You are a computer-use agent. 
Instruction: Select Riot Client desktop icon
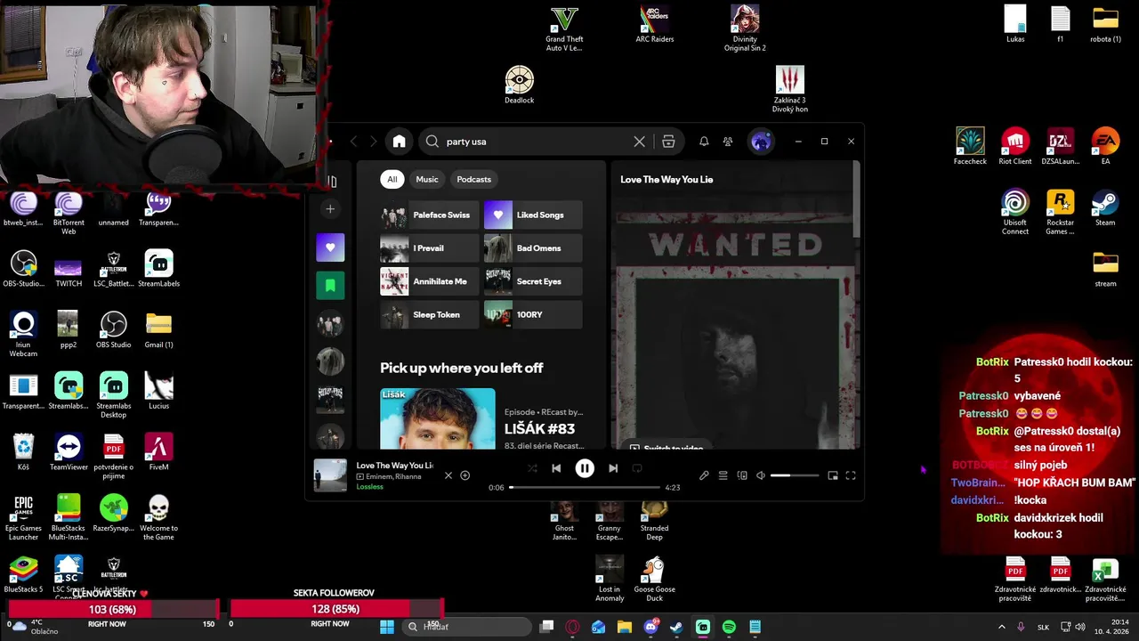coord(1015,147)
